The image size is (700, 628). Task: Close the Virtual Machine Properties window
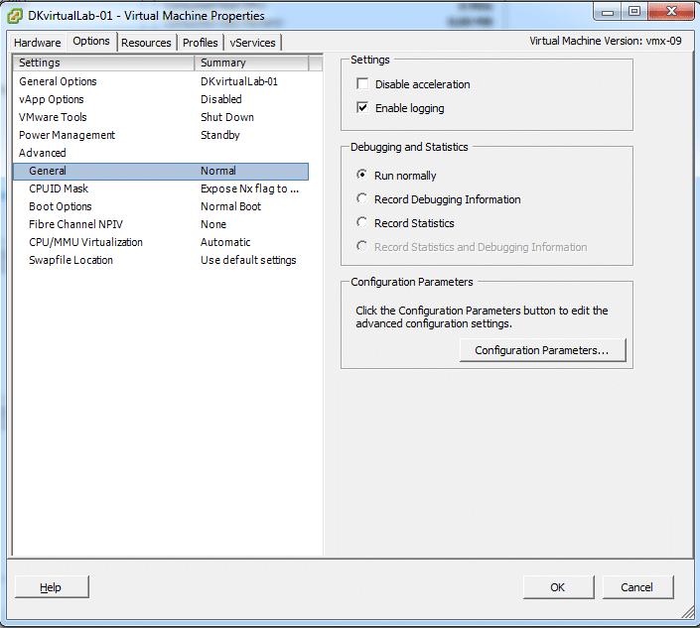671,12
